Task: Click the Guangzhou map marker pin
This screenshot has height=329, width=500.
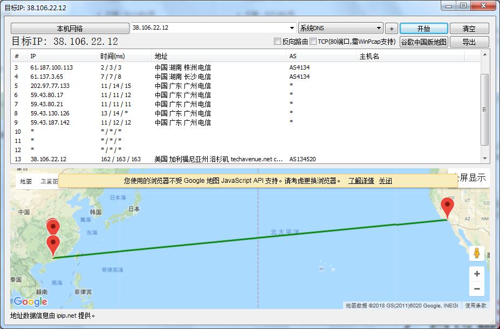Action: pos(53,245)
